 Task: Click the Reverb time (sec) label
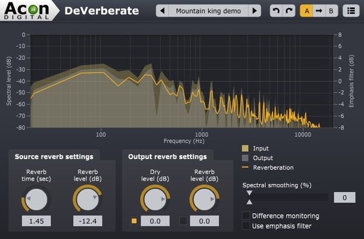[x=36, y=175]
